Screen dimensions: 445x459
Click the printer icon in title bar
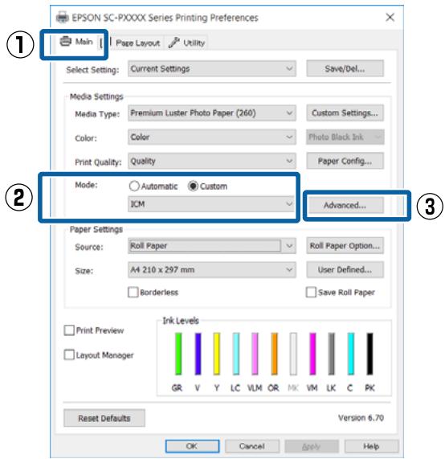(63, 18)
